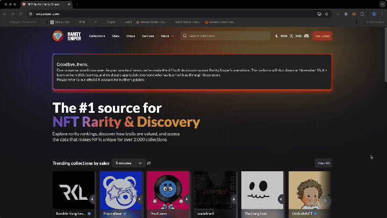Focus the Search collections field
Viewport: 387px width, 218px height.
[x=225, y=36]
